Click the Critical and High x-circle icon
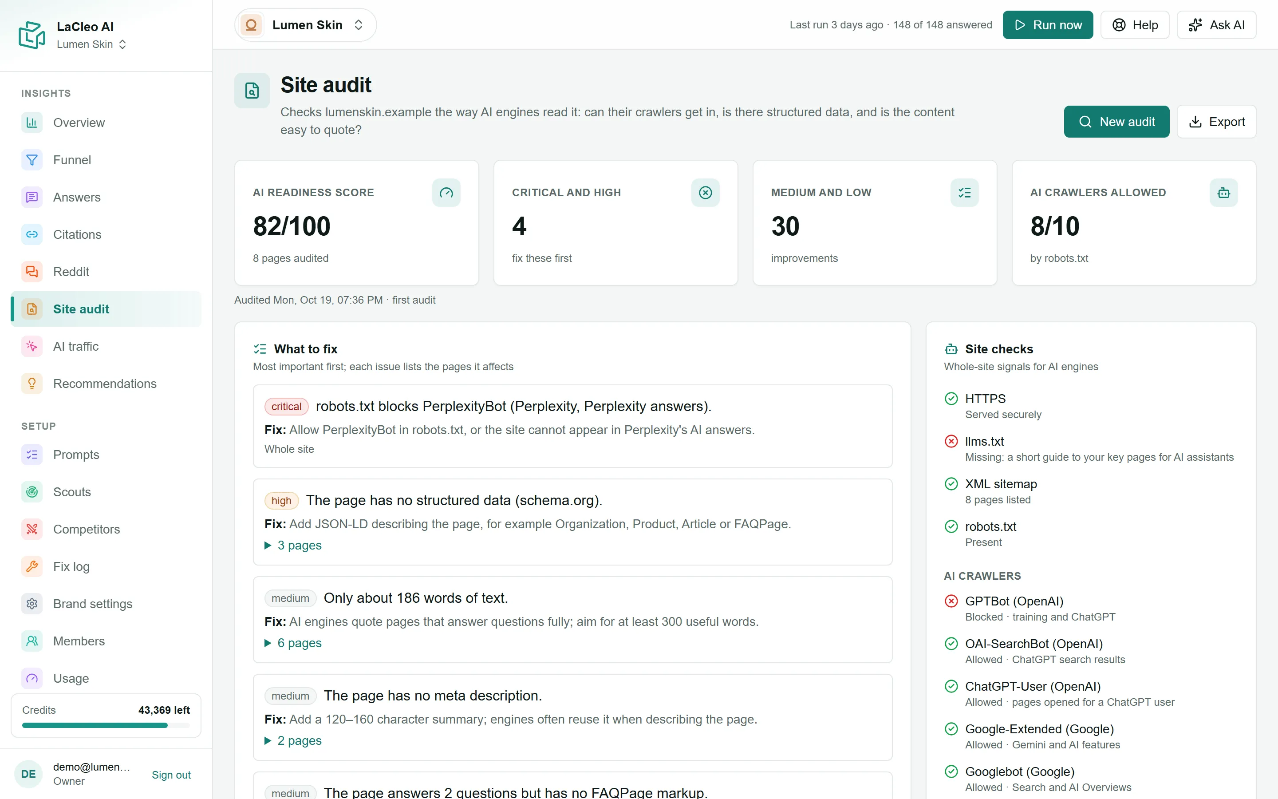Screen dimensions: 1278x799 706,193
